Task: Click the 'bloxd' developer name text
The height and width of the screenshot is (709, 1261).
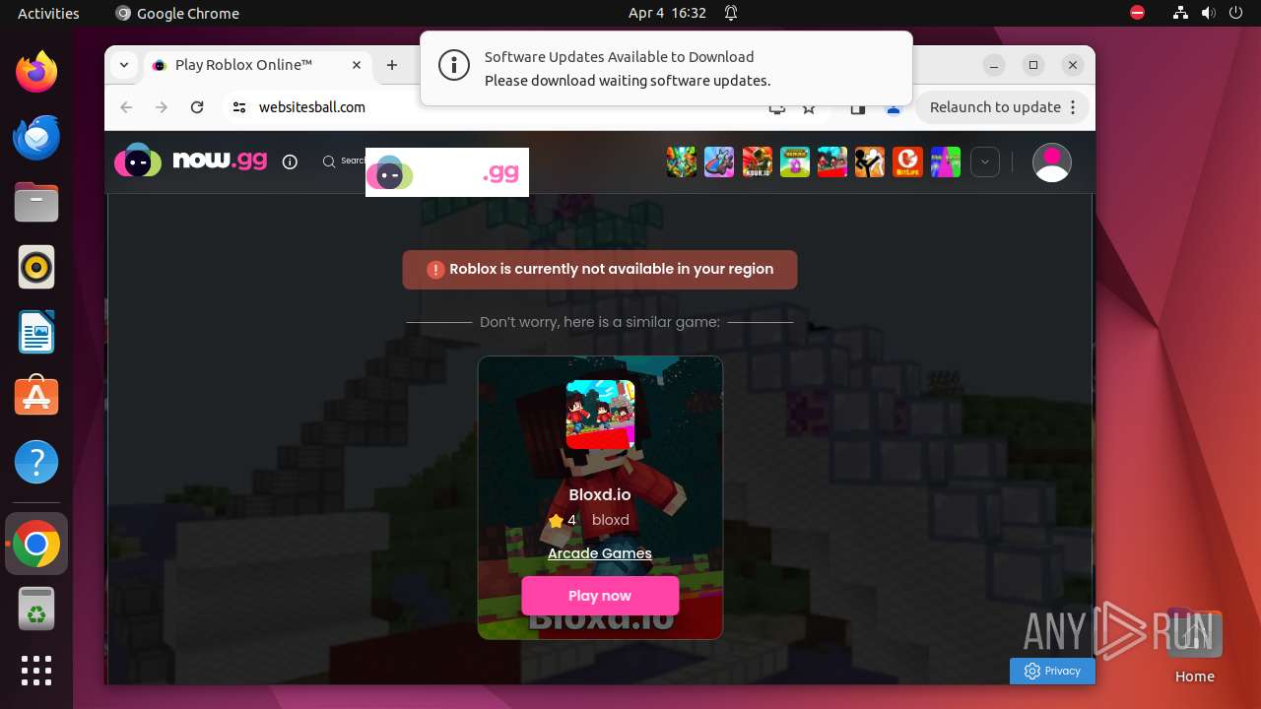Action: pos(611,520)
